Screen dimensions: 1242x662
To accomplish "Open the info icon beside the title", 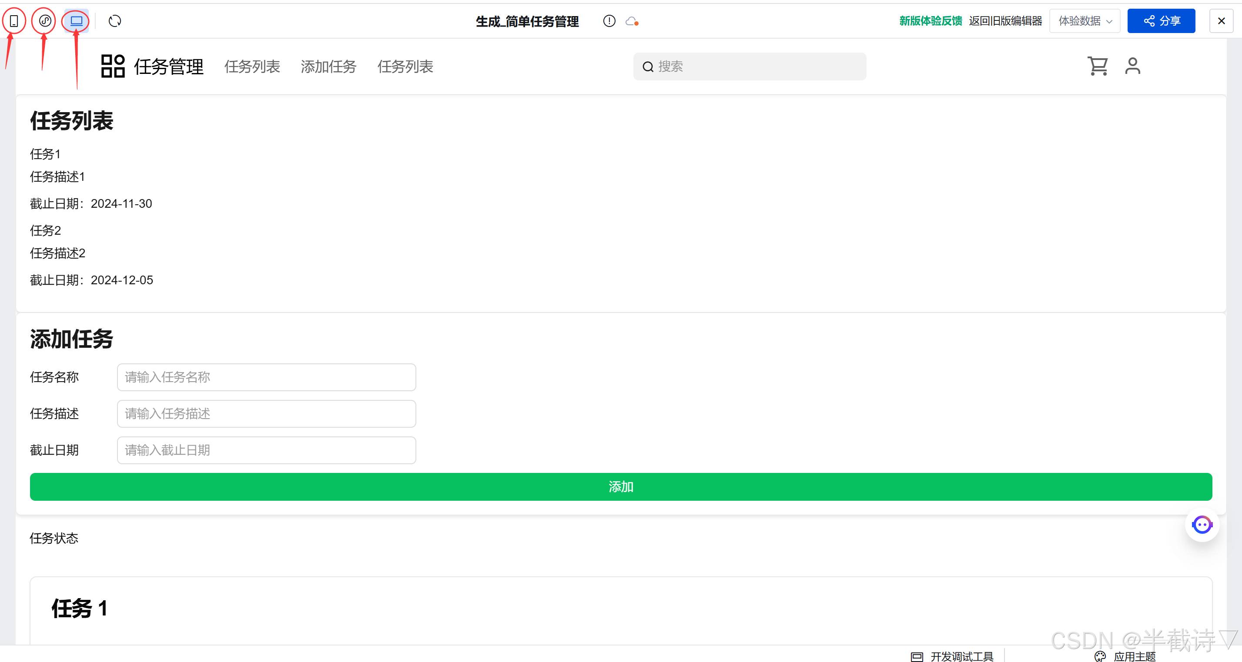I will coord(609,21).
